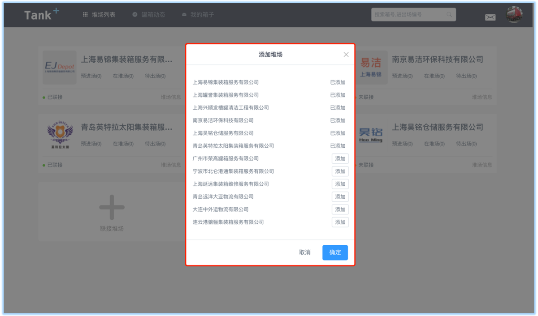Click the 添加堆场 dialog title
Image resolution: width=538 pixels, height=316 pixels.
[271, 55]
